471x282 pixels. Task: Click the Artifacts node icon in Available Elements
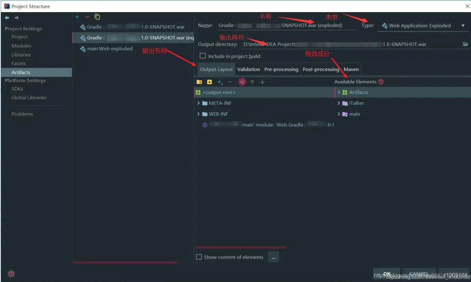pos(345,92)
